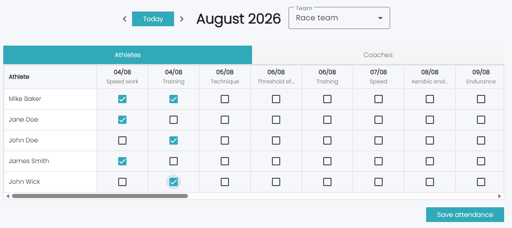The height and width of the screenshot is (228, 512).
Task: Check Jane Doe's 04/08 Training attendance
Action: (x=174, y=120)
